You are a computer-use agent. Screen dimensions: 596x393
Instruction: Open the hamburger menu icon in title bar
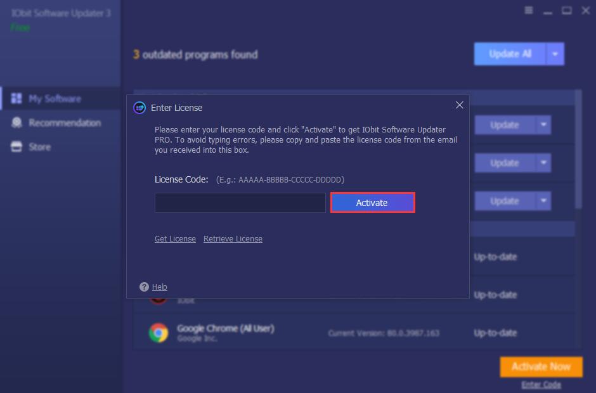pos(529,10)
